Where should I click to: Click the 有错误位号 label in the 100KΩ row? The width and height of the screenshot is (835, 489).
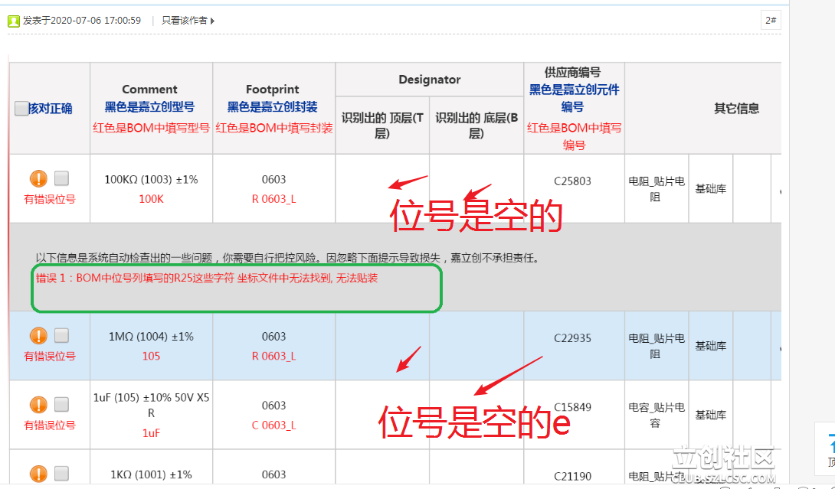50,199
